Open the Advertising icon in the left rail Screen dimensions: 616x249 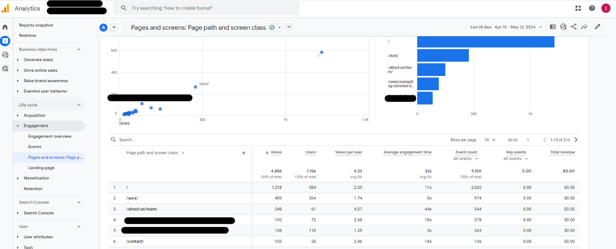coord(5,69)
